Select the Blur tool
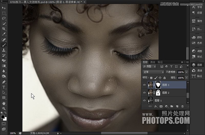The width and height of the screenshot is (205, 135). click(x=4, y=71)
